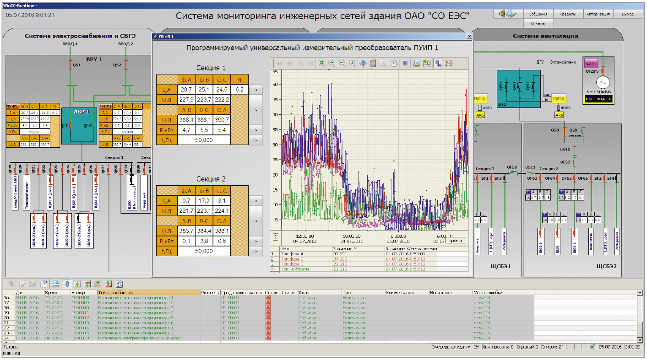Restore original 1:1 trend view
Viewport: 647px width, 360px height.
(383, 64)
